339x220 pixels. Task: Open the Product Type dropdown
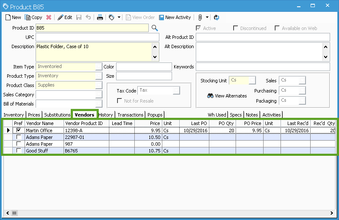pyautogui.click(x=99, y=76)
